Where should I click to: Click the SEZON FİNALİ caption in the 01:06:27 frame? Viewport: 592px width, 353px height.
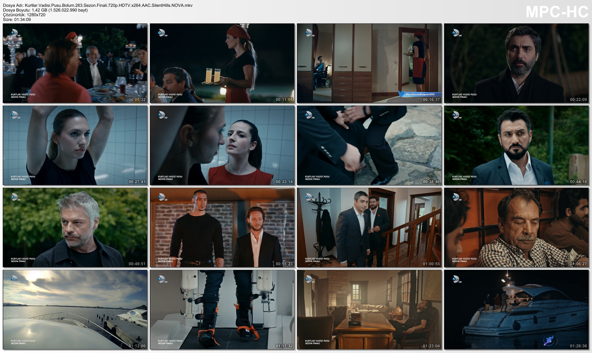[x=460, y=261]
